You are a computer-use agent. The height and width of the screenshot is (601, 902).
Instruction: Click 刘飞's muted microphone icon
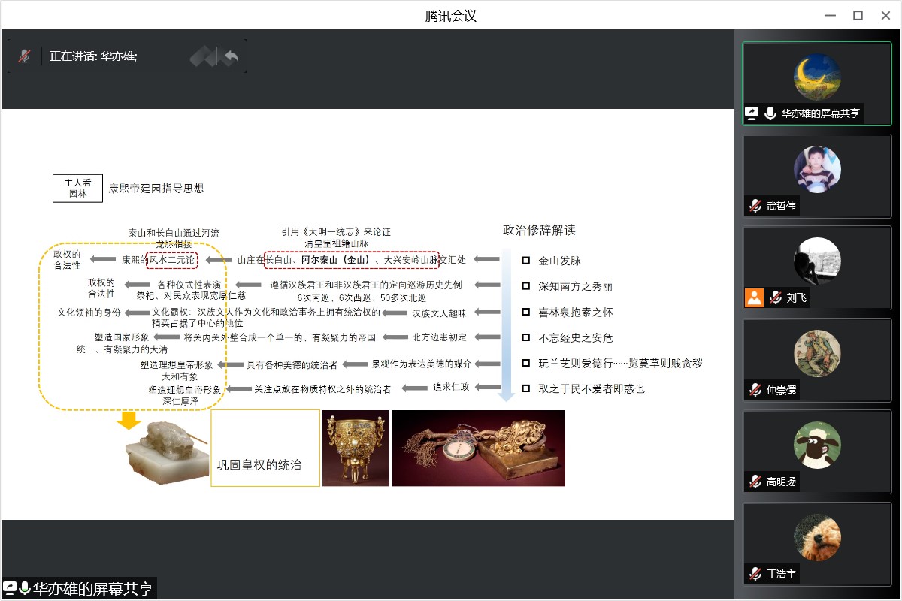(x=775, y=297)
